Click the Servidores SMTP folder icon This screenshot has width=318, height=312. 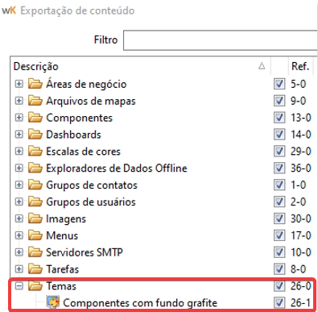tap(35, 252)
